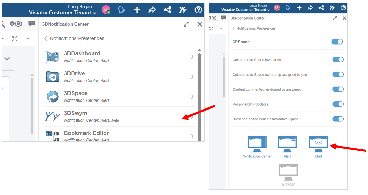This screenshot has width=368, height=195.
Task: Go back from Notifications Preferences in left window
Action: tap(46, 38)
